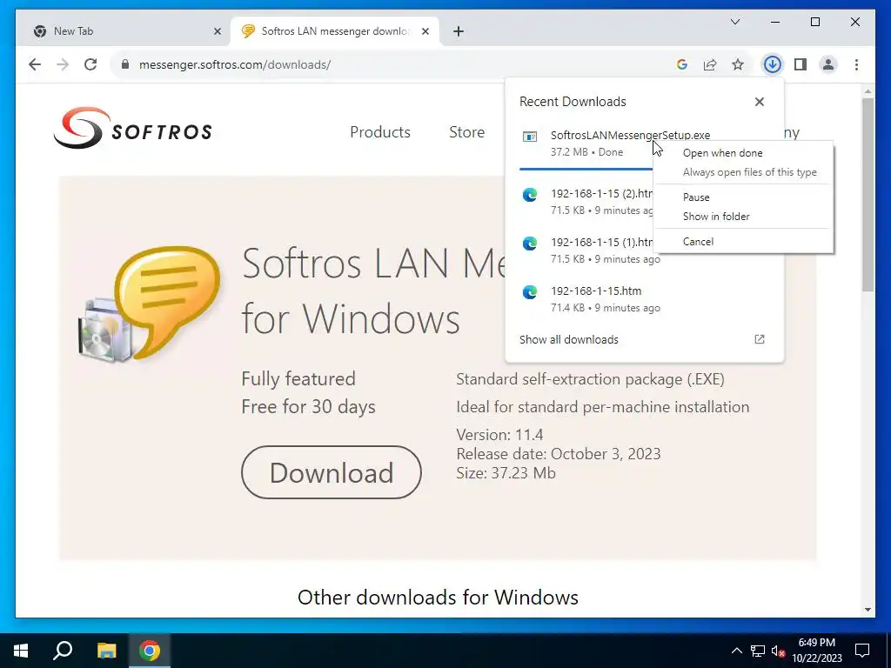Choose Always open files of this type

(744, 172)
